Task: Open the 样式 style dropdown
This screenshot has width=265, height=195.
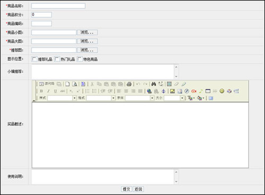Action: point(62,98)
